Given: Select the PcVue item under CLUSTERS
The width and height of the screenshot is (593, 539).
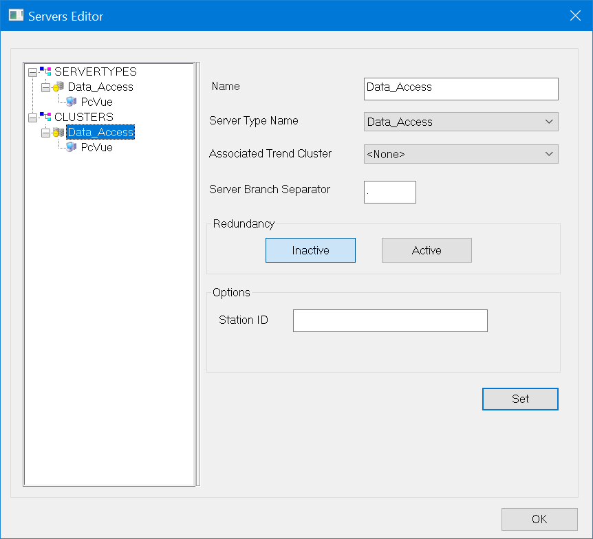Looking at the screenshot, I should pyautogui.click(x=96, y=147).
